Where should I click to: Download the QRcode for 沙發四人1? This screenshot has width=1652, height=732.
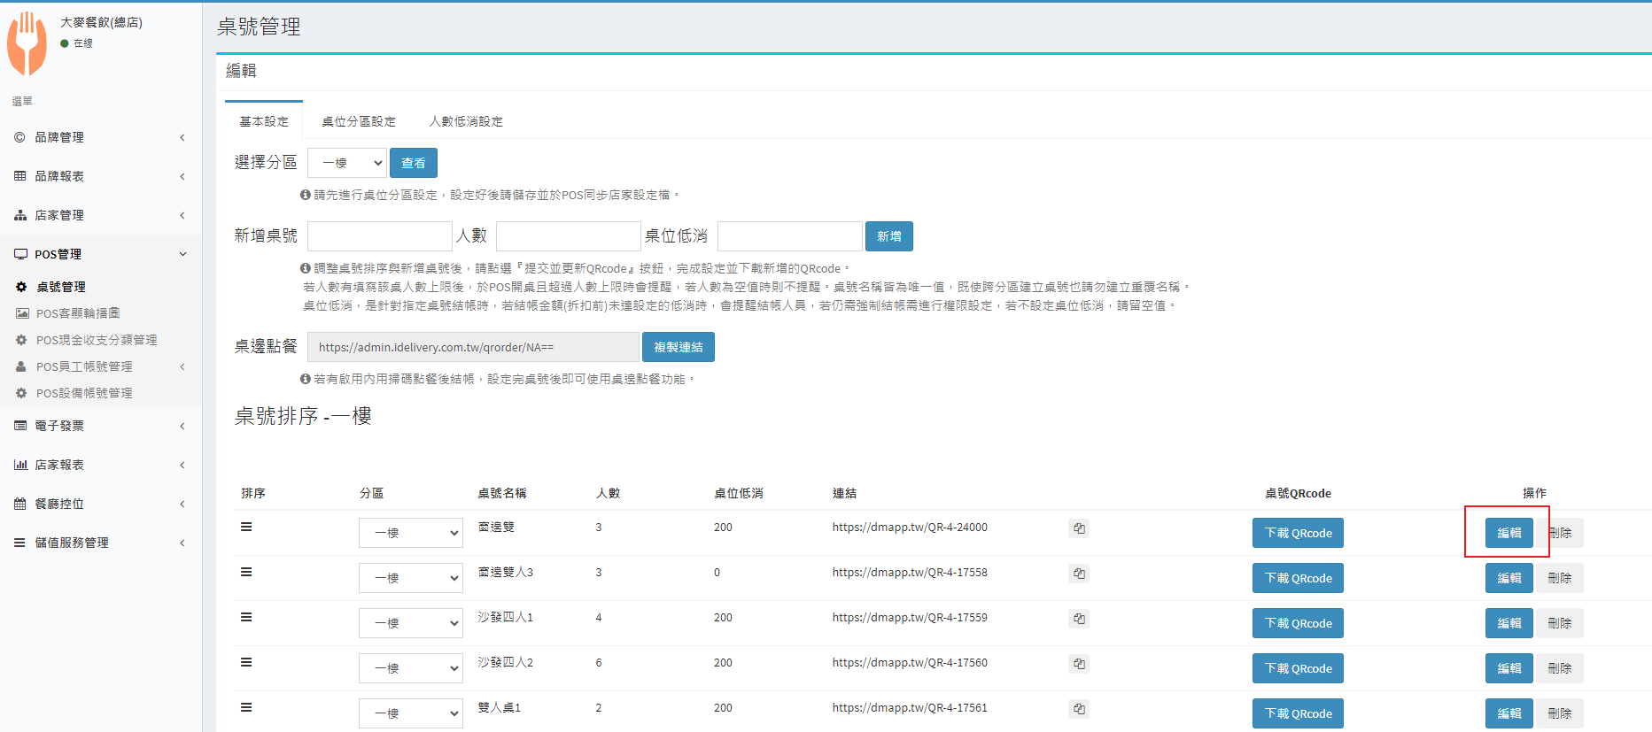1297,623
